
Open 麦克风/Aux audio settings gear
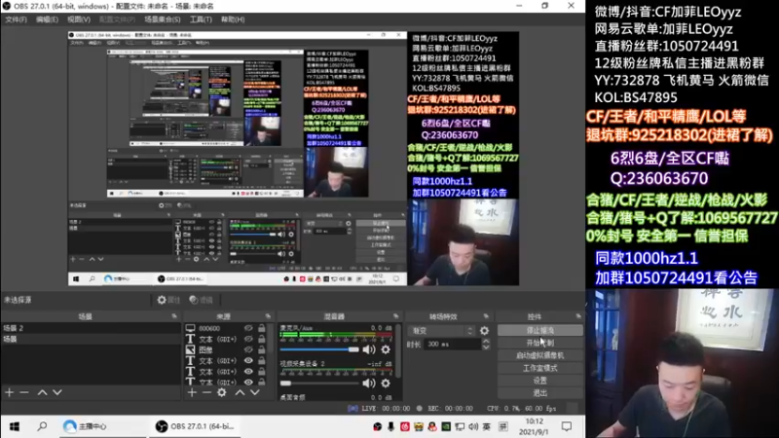point(386,349)
